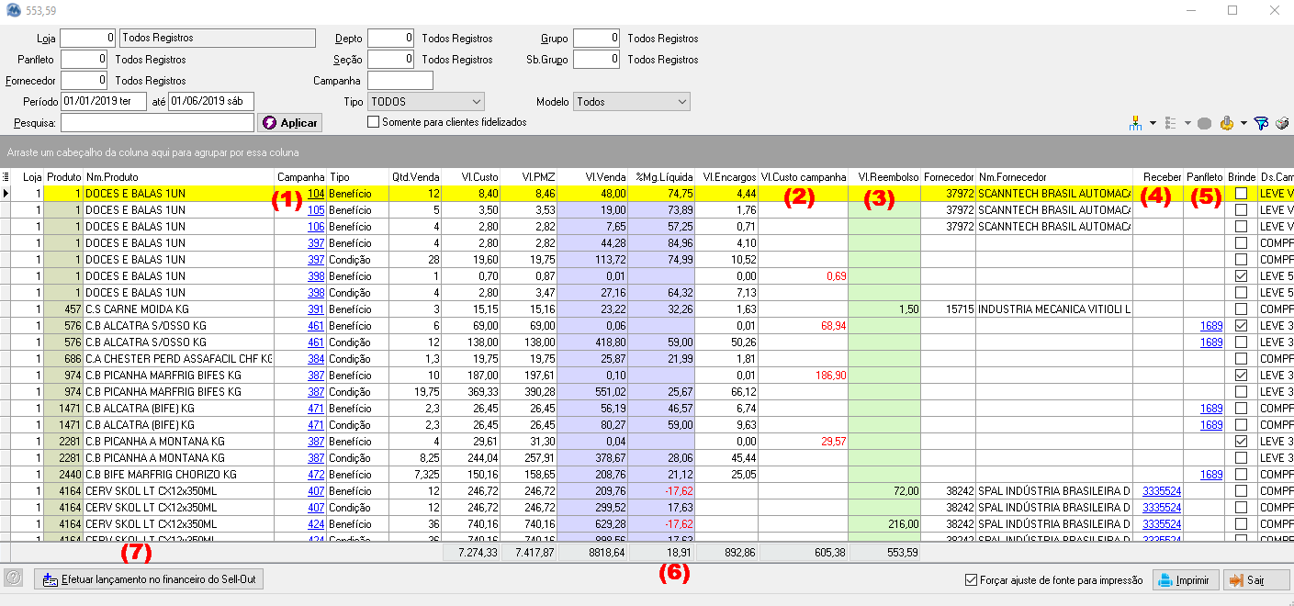Viewport: 1294px width, 606px height.
Task: Click the Vl.Encargos total 892,86
Action: point(727,553)
